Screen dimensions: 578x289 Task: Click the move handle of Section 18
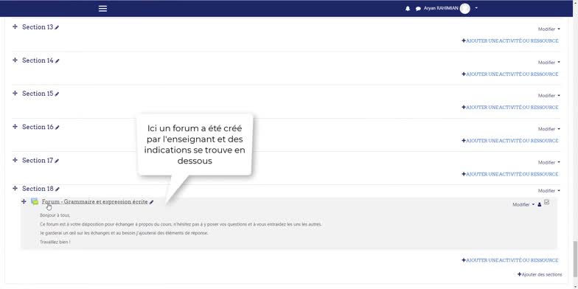(x=15, y=189)
